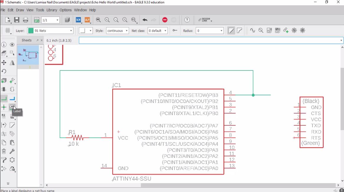Open the Draw menu

(20, 10)
